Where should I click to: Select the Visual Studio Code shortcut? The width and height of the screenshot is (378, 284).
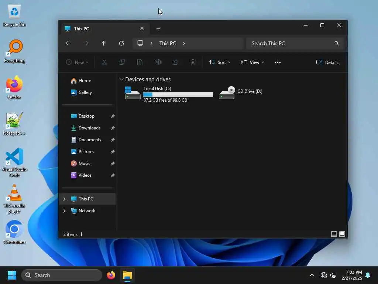[14, 162]
